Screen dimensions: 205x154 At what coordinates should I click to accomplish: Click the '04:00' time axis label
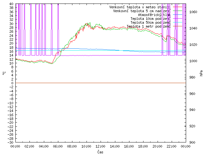coord(44,146)
